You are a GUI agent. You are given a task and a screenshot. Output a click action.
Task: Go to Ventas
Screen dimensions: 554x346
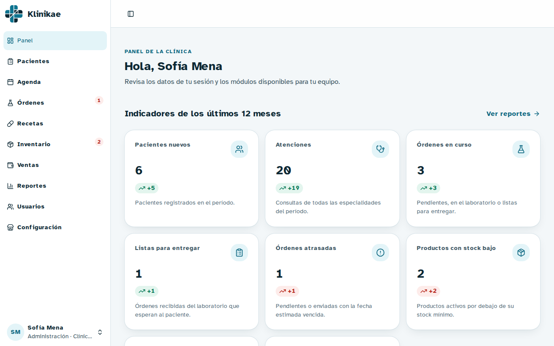point(55,165)
